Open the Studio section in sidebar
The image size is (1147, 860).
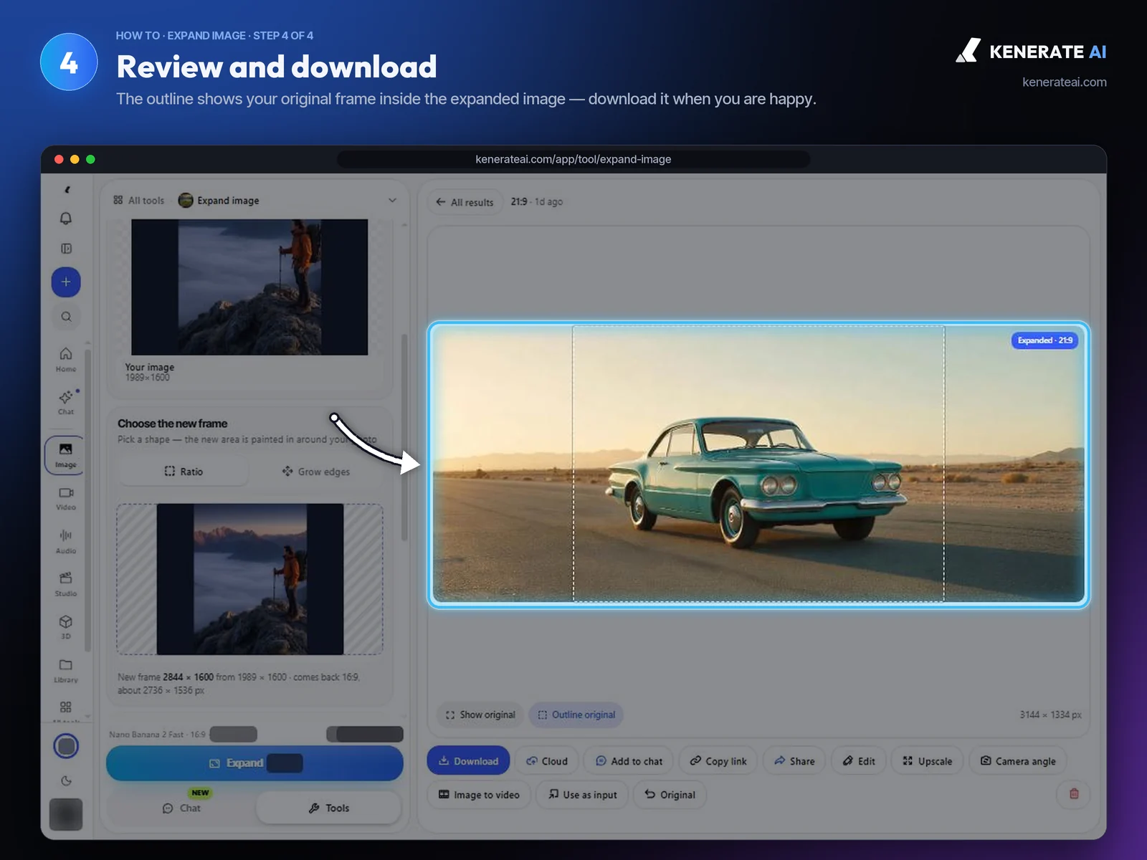click(66, 584)
